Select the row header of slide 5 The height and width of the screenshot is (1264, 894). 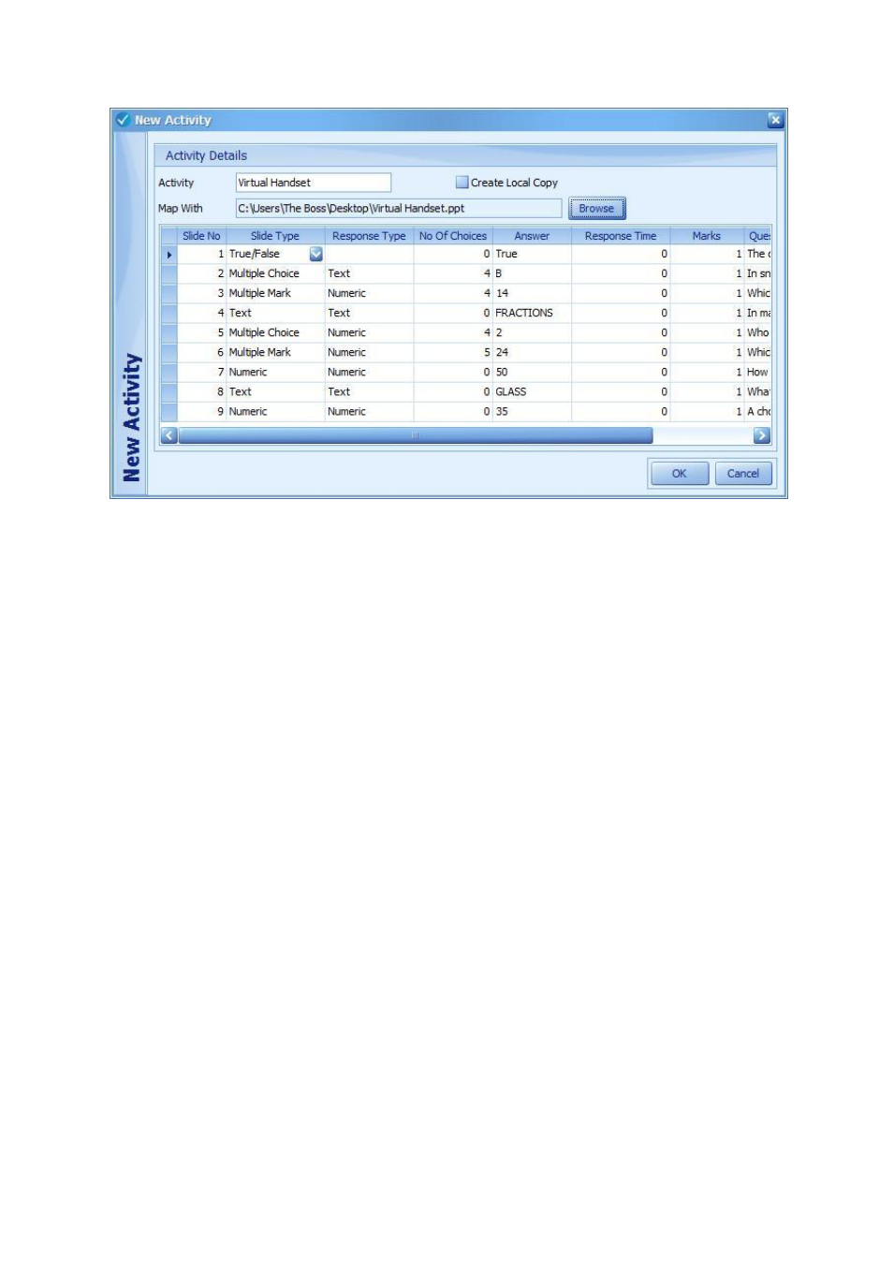pyautogui.click(x=169, y=332)
